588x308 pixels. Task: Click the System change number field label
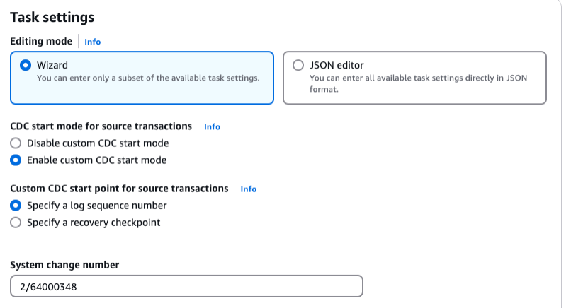(64, 265)
